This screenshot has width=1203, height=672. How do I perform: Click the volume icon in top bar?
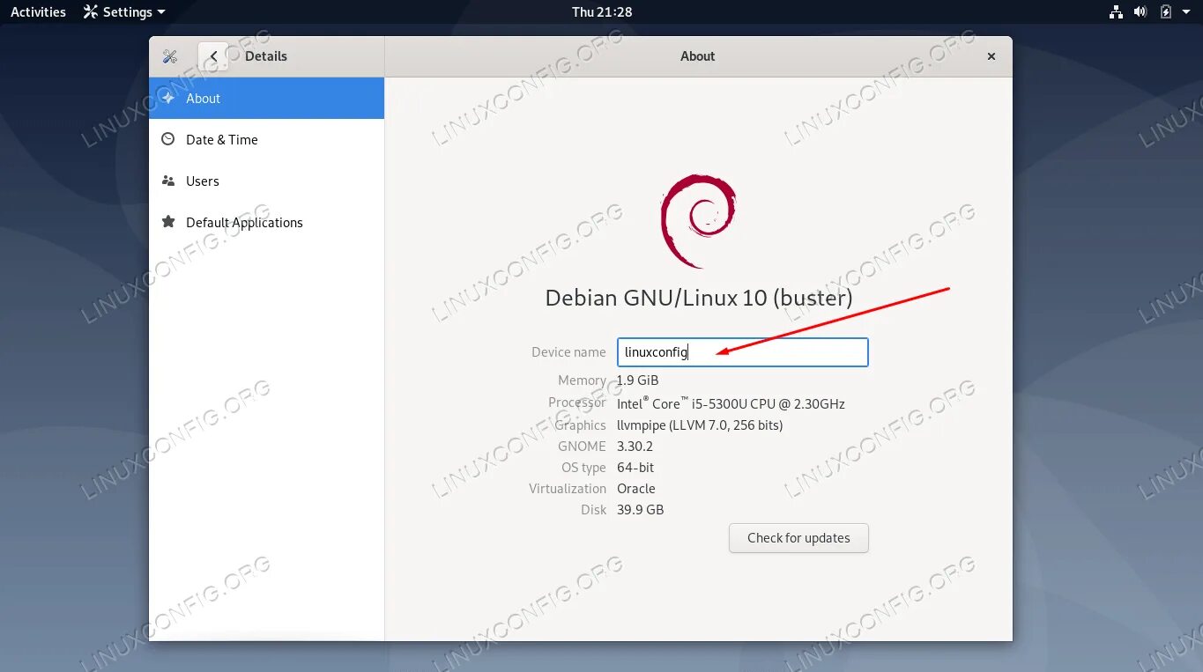tap(1140, 11)
